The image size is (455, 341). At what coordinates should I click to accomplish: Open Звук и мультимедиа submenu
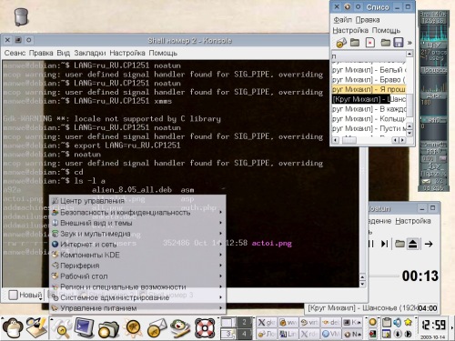137,234
